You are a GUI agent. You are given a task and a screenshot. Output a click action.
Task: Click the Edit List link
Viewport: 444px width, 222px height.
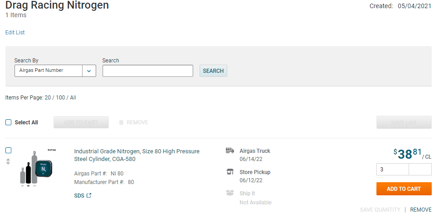15,33
